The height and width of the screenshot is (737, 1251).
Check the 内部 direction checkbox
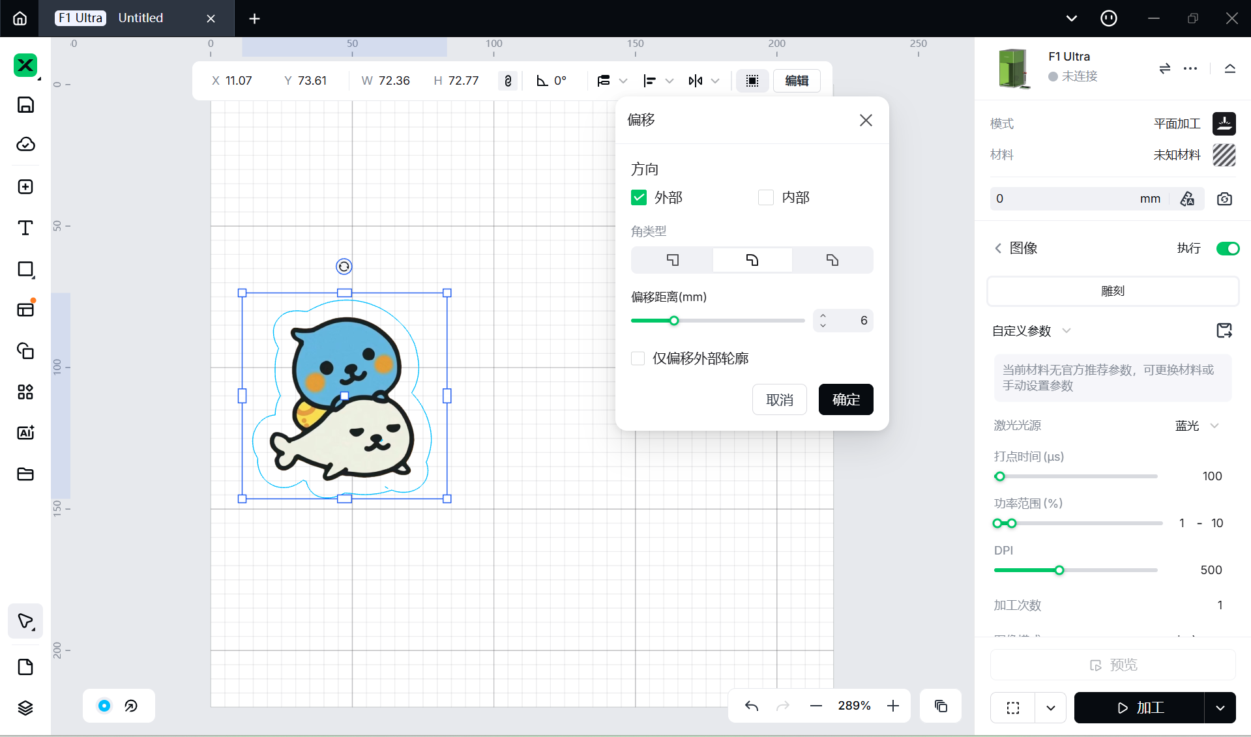coord(766,197)
